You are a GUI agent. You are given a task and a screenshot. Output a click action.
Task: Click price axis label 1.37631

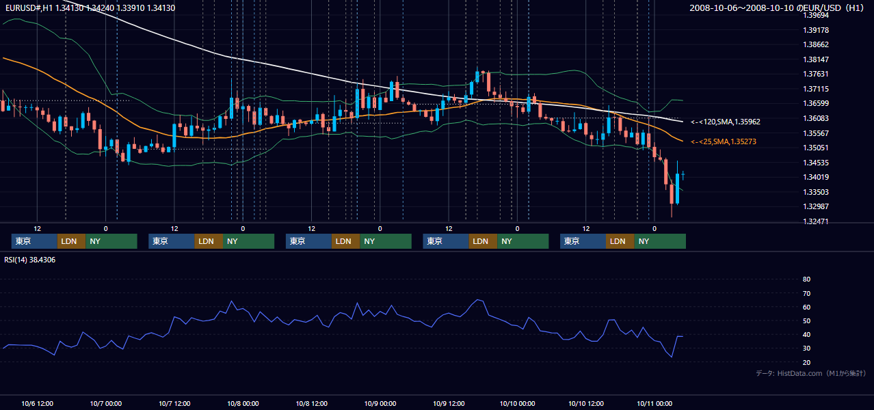click(x=816, y=74)
